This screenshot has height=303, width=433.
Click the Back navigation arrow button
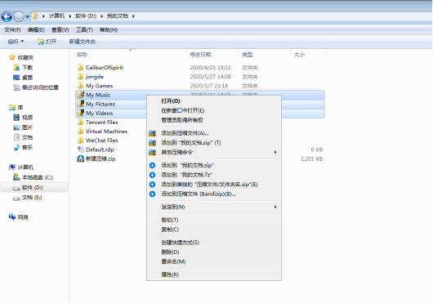pyautogui.click(x=7, y=16)
